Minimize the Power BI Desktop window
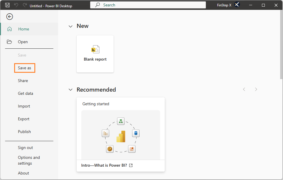Image resolution: width=283 pixels, height=180 pixels. (x=251, y=5)
